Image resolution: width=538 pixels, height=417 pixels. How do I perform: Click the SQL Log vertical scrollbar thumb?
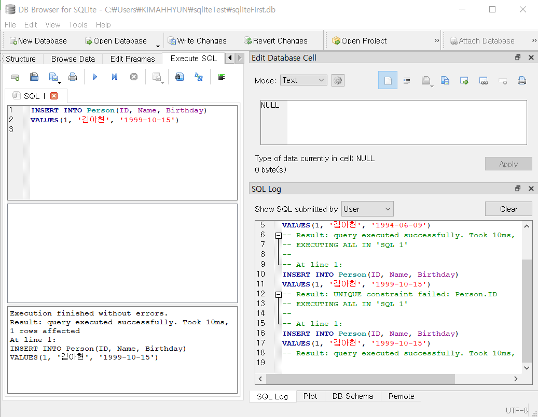pos(527,311)
